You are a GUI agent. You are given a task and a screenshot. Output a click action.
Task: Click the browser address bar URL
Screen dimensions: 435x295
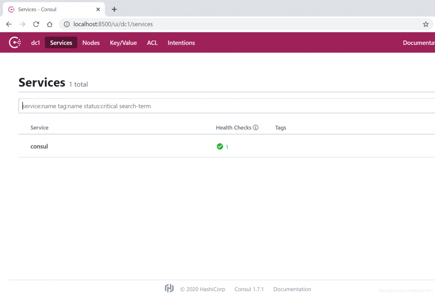113,24
